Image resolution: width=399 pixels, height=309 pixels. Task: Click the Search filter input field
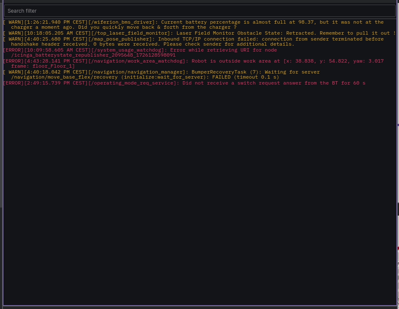pyautogui.click(x=199, y=11)
